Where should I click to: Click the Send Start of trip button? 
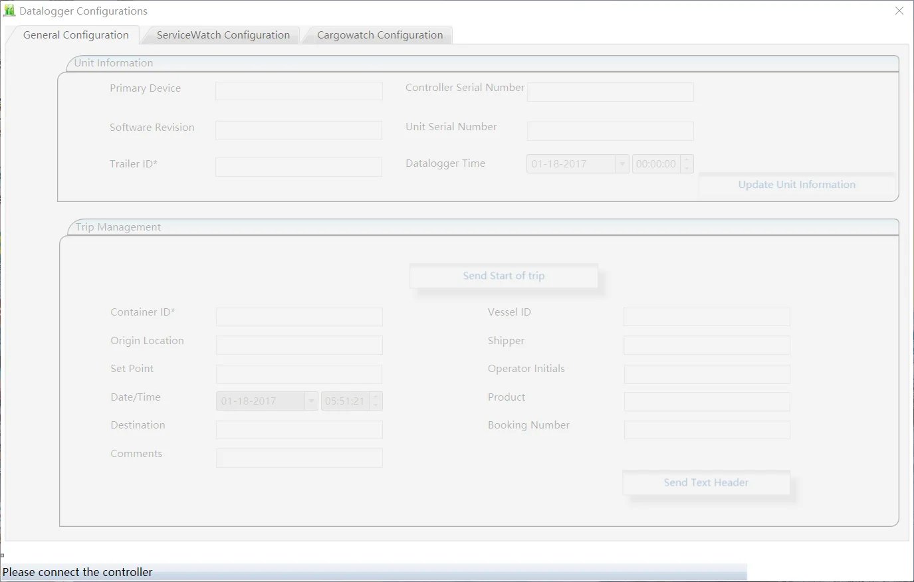coord(503,276)
